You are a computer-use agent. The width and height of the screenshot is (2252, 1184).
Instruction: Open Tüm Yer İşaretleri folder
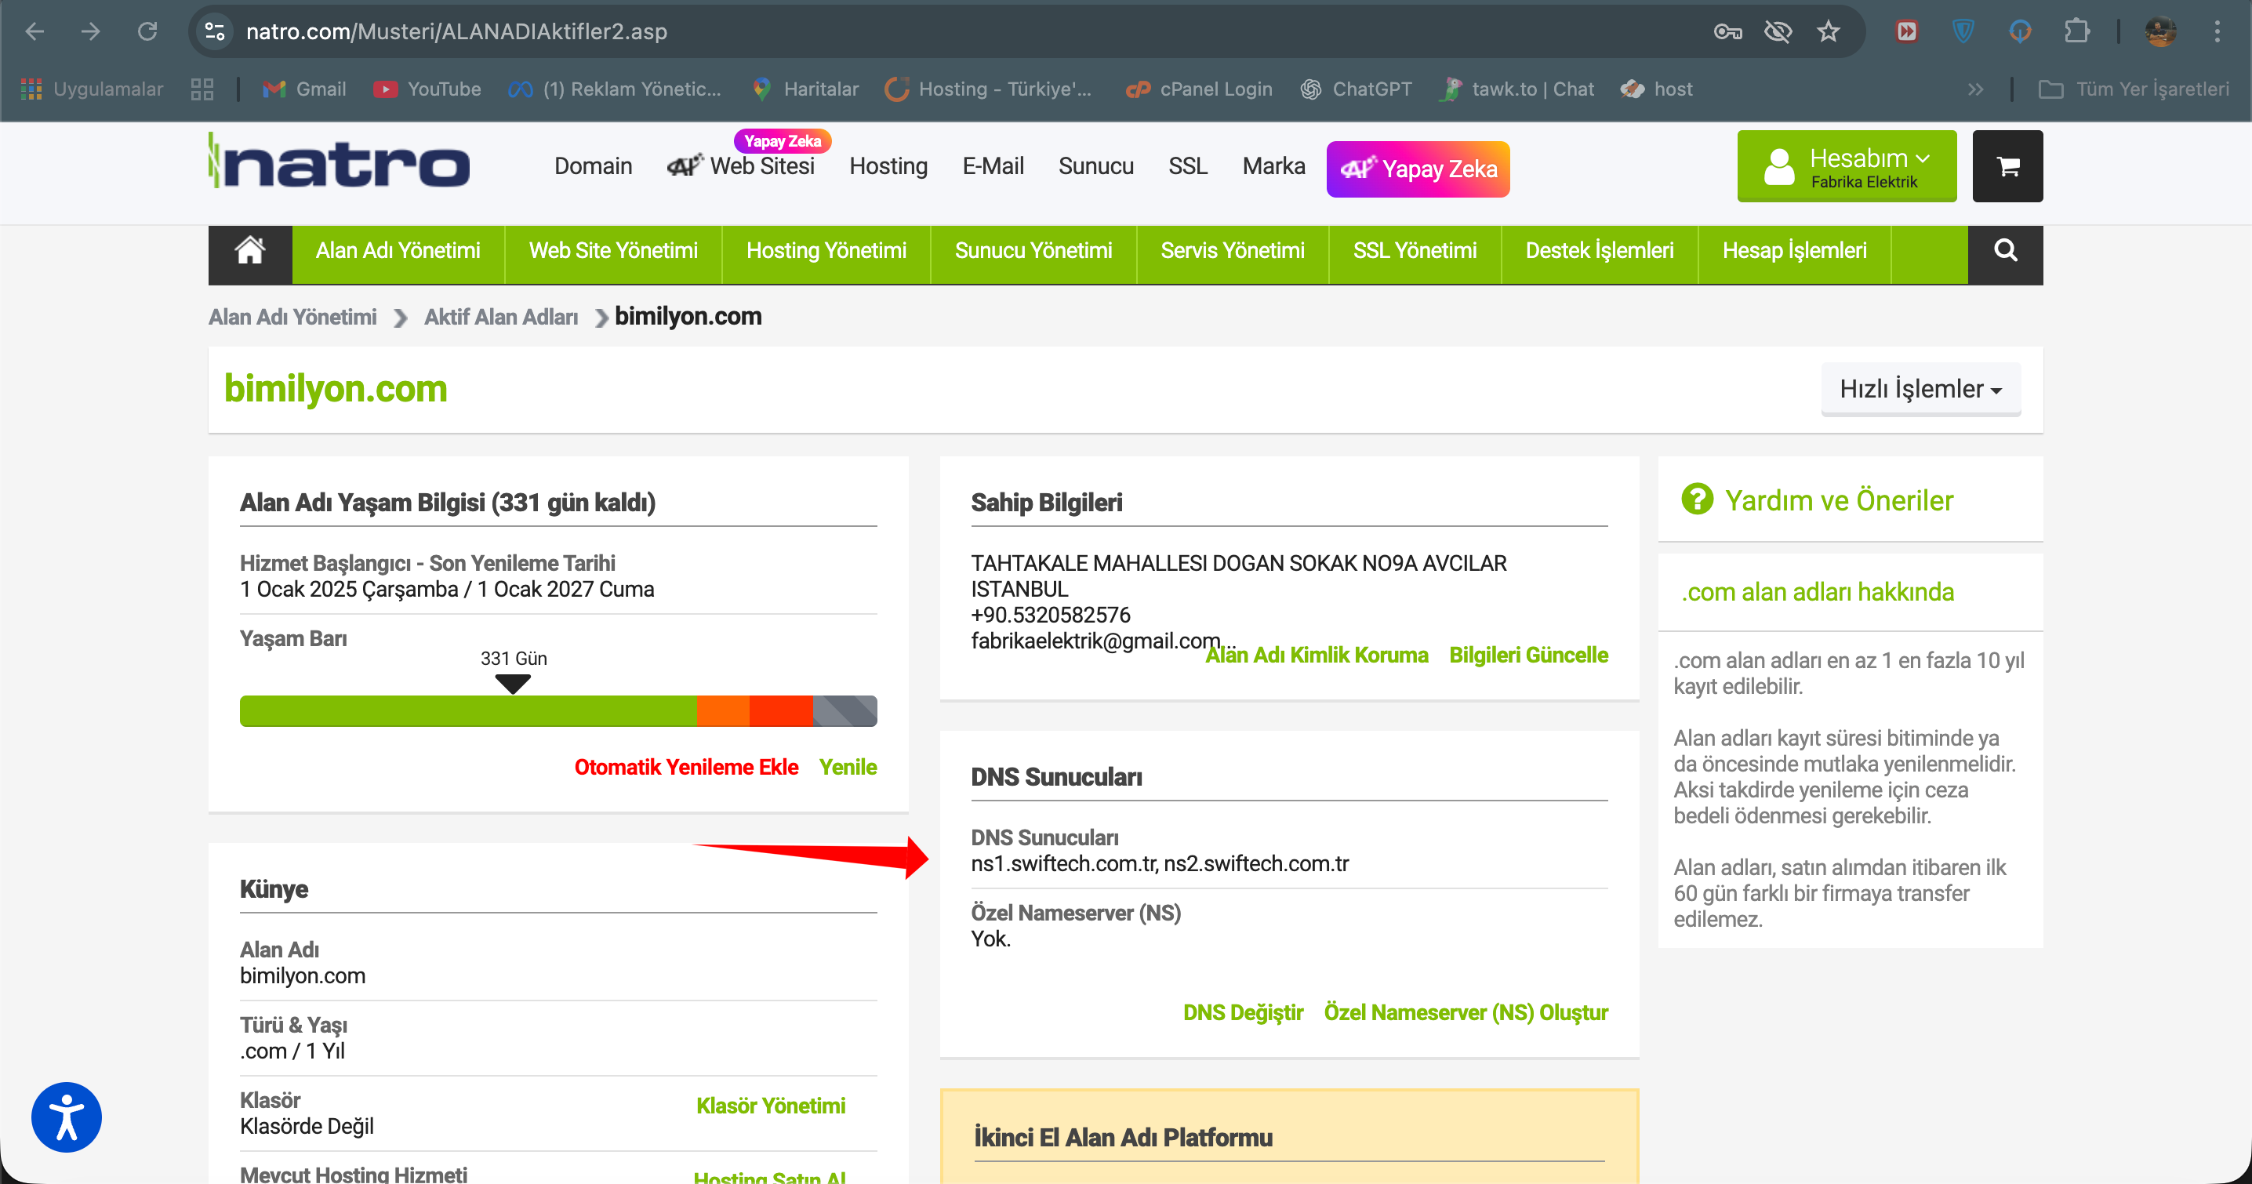(x=2133, y=89)
